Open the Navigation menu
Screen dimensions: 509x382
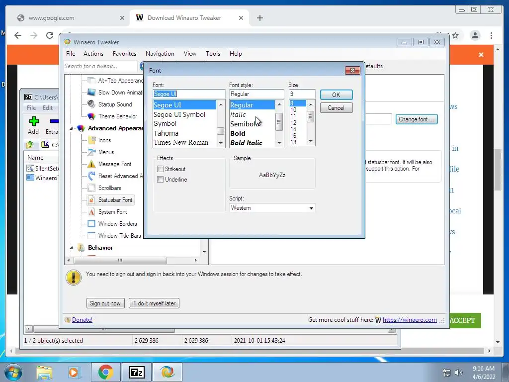(160, 54)
